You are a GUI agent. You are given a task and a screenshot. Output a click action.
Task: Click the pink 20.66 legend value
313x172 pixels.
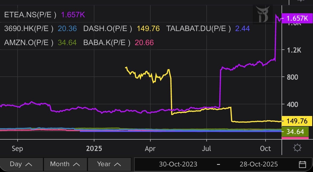click(x=144, y=42)
